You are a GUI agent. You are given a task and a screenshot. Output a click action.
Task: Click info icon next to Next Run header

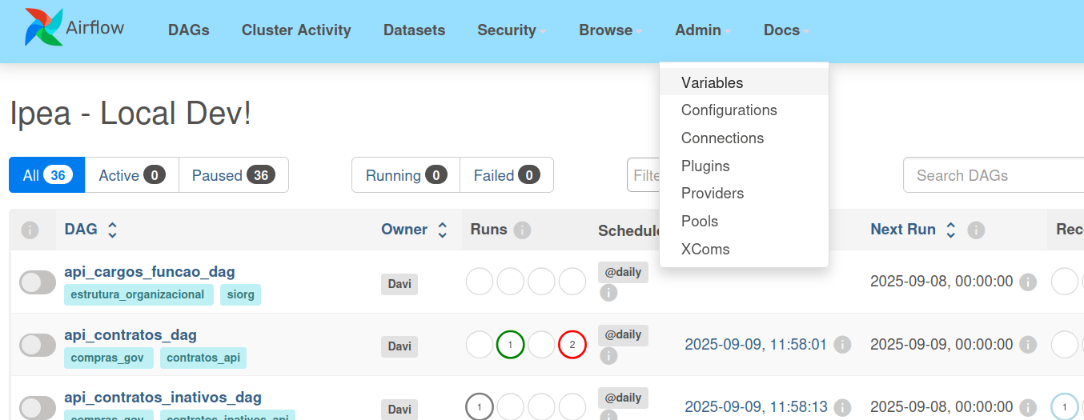976,230
